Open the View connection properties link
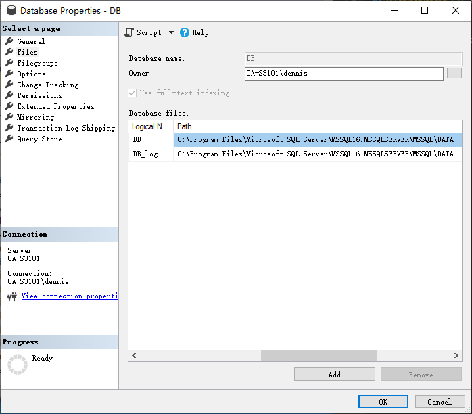 (70, 296)
